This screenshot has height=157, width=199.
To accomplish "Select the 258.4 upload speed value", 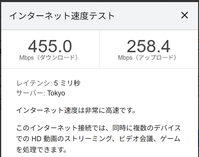I will 148,47.
